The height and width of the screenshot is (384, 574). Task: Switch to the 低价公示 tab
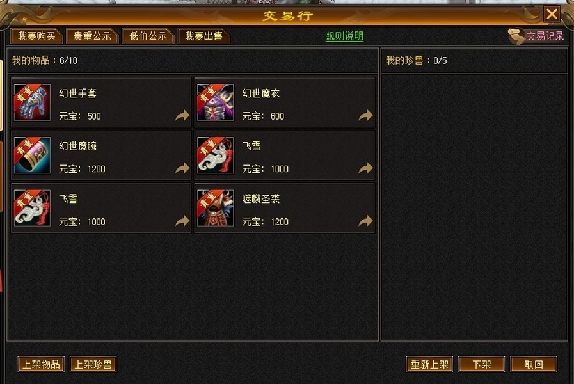[148, 36]
